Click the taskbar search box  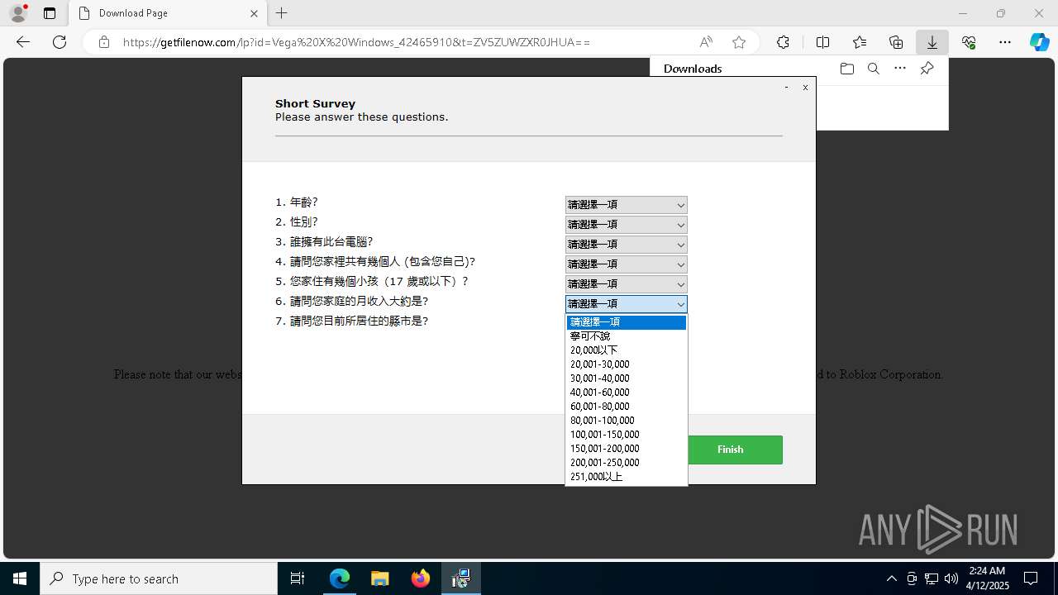159,578
